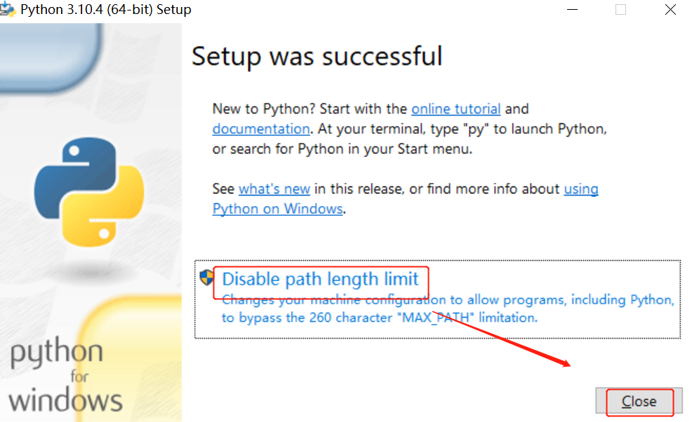Open the "using Python on Windows" link
Viewport: 692px width, 422px height.
click(x=277, y=209)
